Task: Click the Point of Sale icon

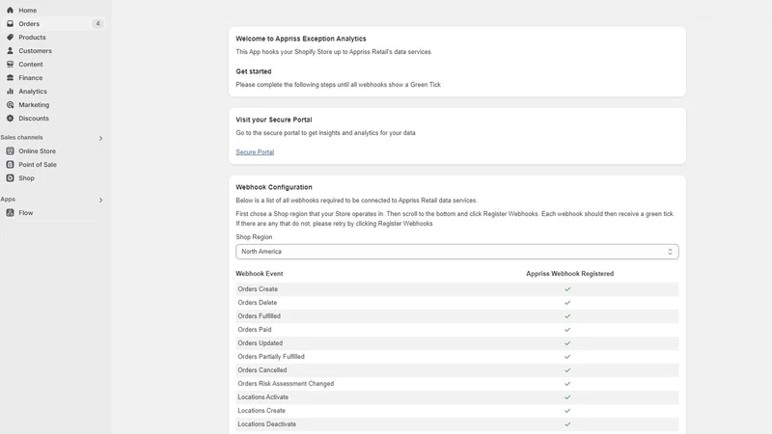Action: 10,164
